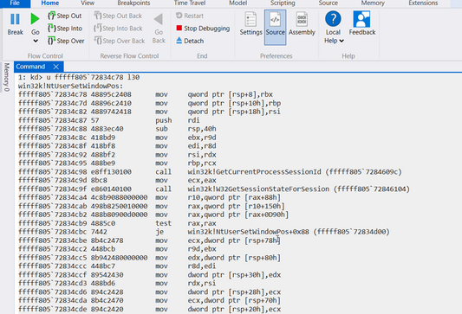This screenshot has width=462, height=314.
Task: Open the File menu
Action: [x=15, y=3]
